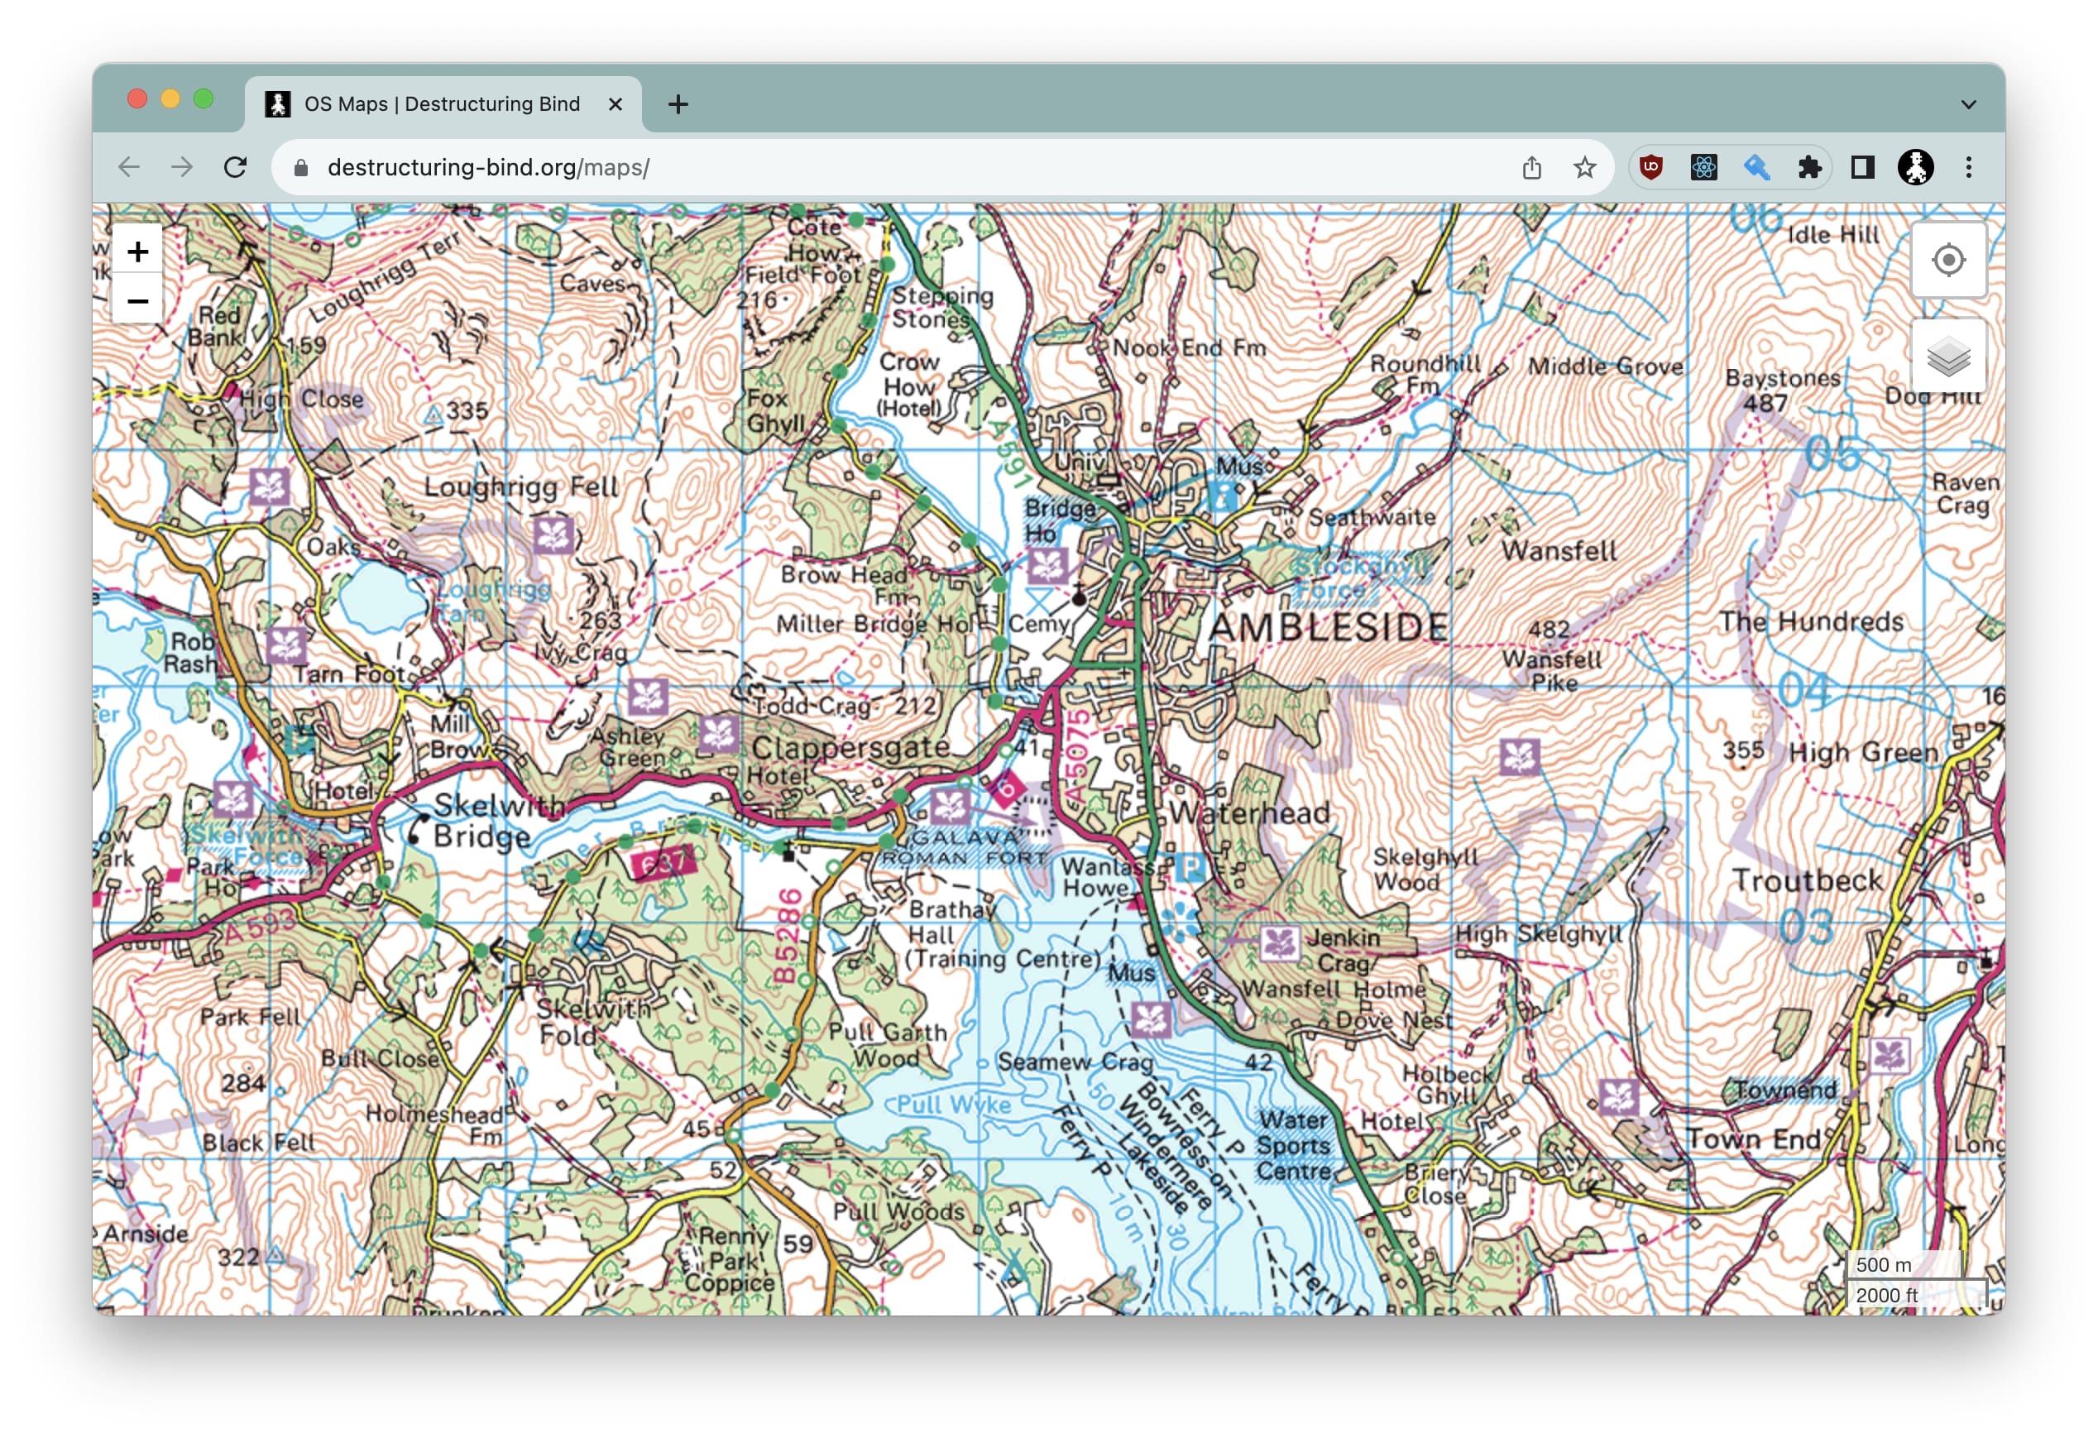Click the padlock icon next to the URL
Image resolution: width=2098 pixels, height=1438 pixels.
pos(301,167)
